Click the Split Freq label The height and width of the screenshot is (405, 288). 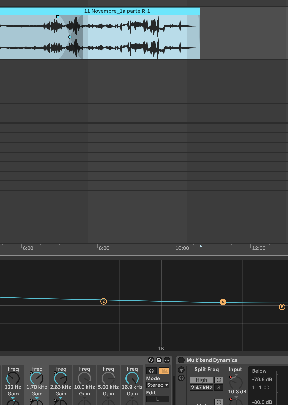207,369
